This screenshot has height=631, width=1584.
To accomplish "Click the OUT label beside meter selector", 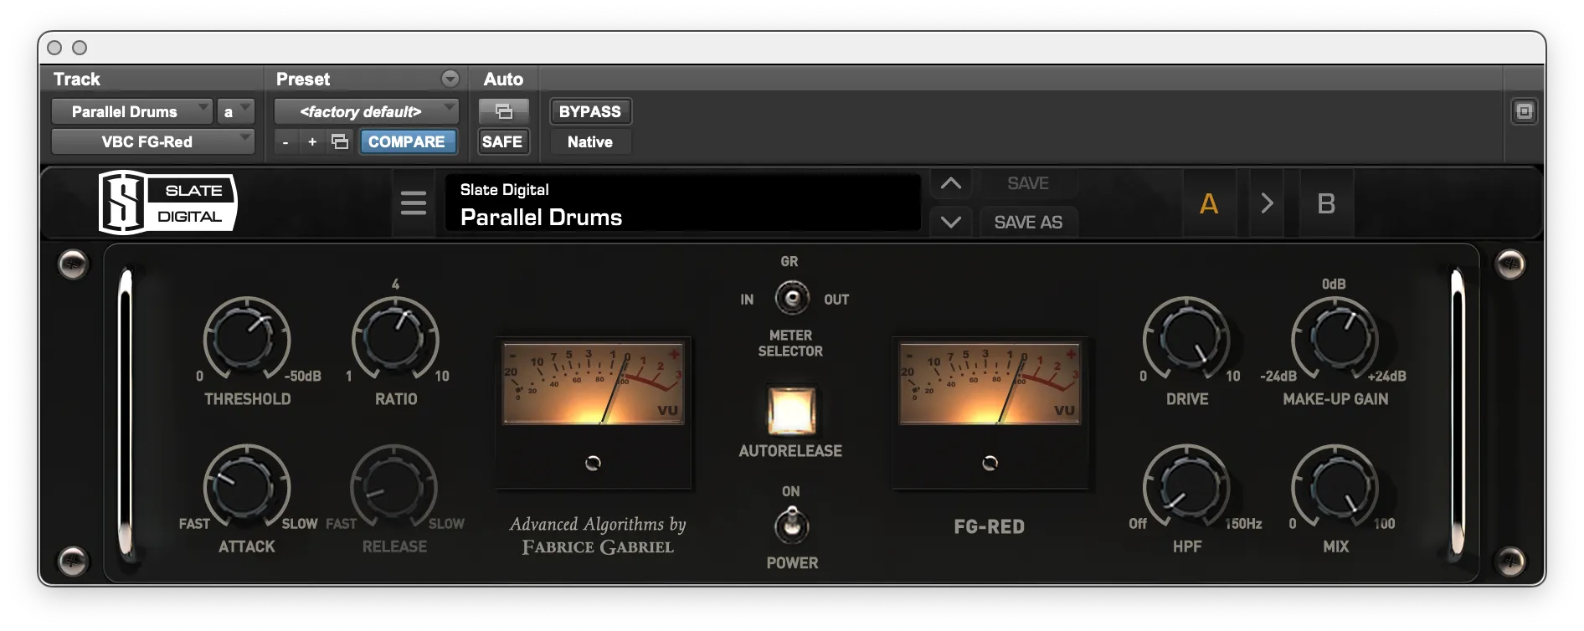I will pyautogui.click(x=836, y=300).
